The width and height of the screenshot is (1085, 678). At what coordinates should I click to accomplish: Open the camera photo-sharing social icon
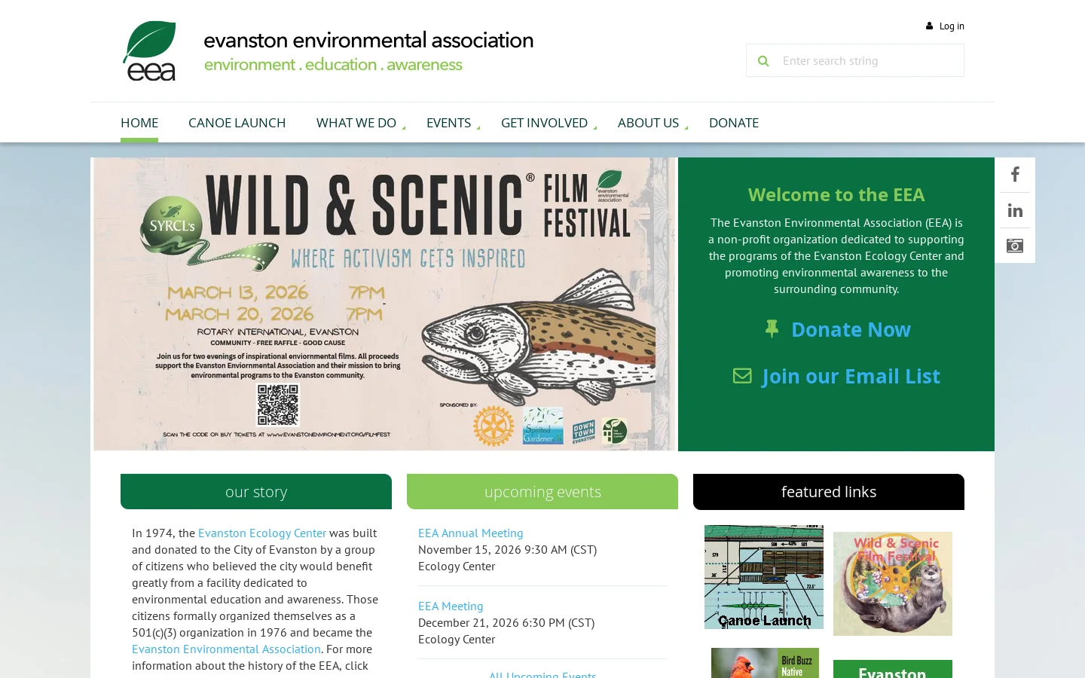point(1015,246)
